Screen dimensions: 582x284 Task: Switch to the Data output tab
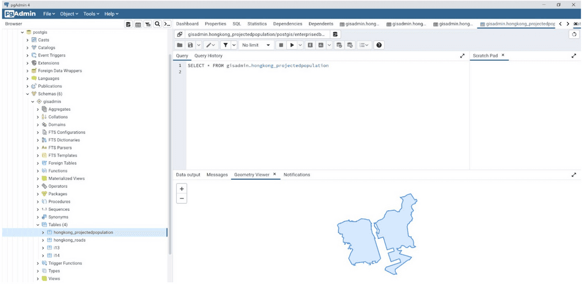[188, 175]
